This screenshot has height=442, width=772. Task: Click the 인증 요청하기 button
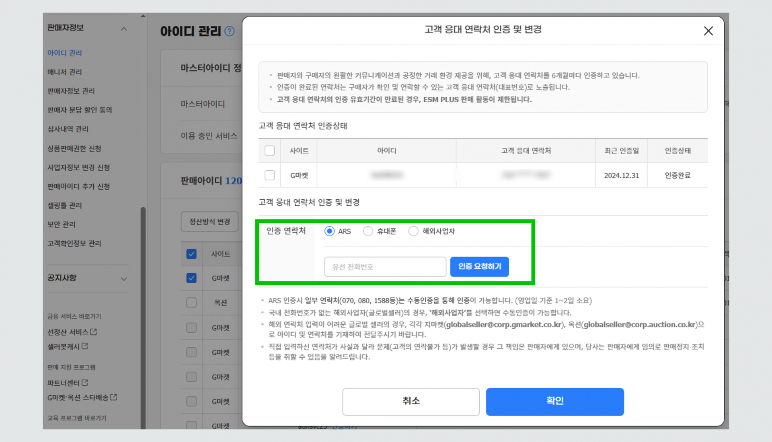(x=479, y=266)
